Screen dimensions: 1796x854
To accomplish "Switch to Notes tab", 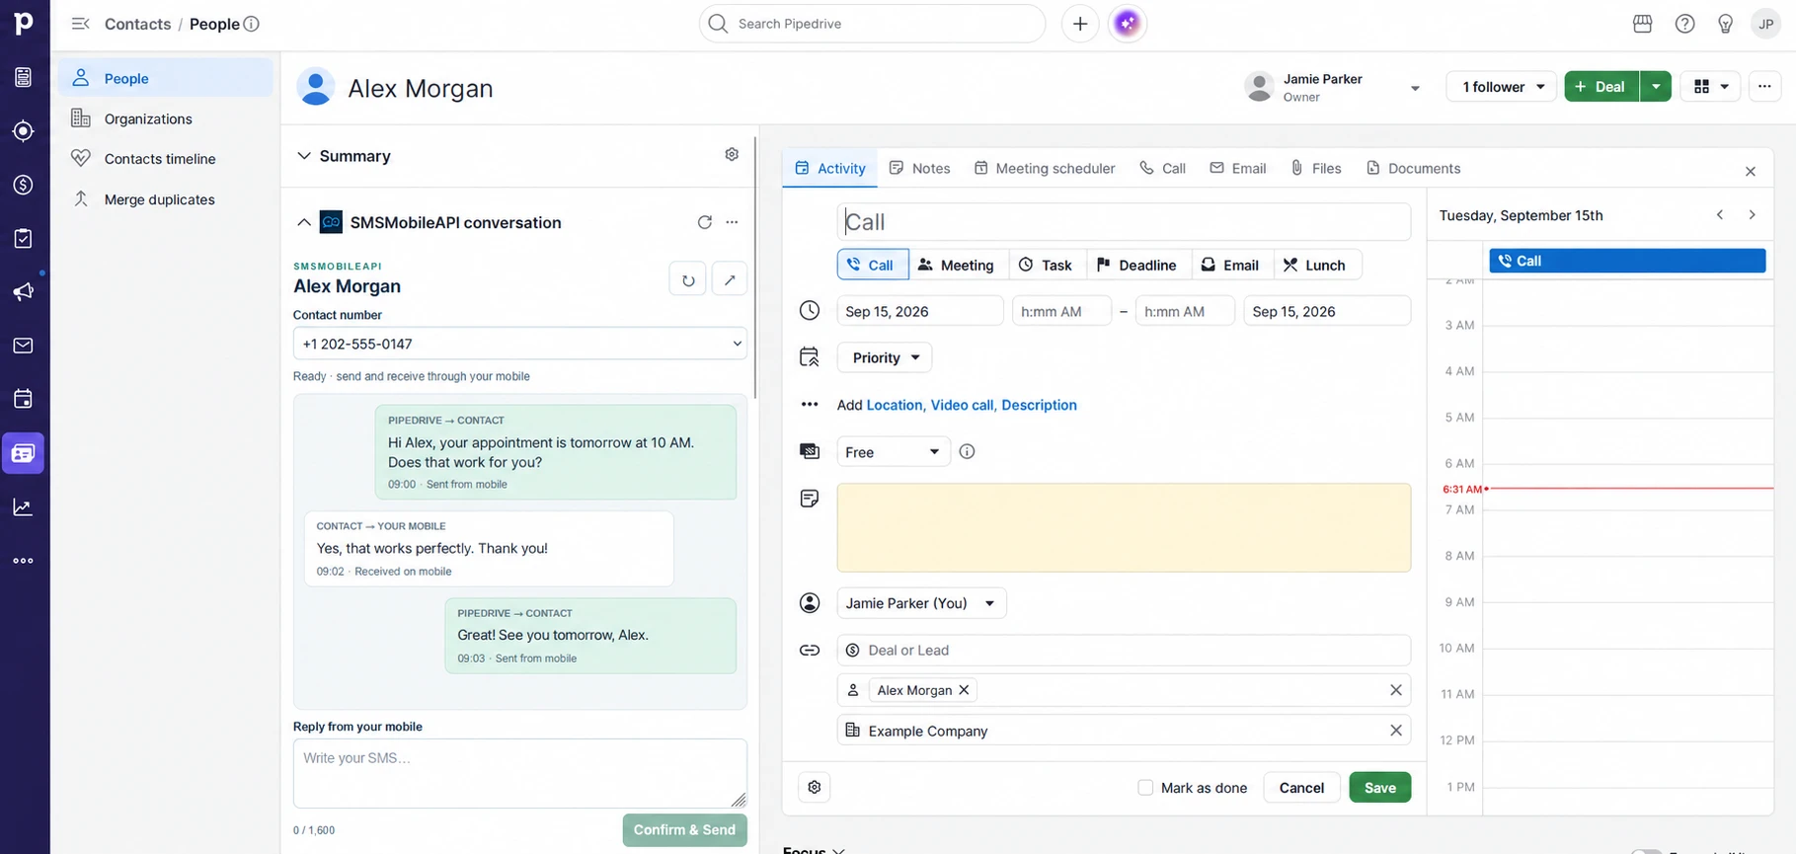I will (x=920, y=168).
